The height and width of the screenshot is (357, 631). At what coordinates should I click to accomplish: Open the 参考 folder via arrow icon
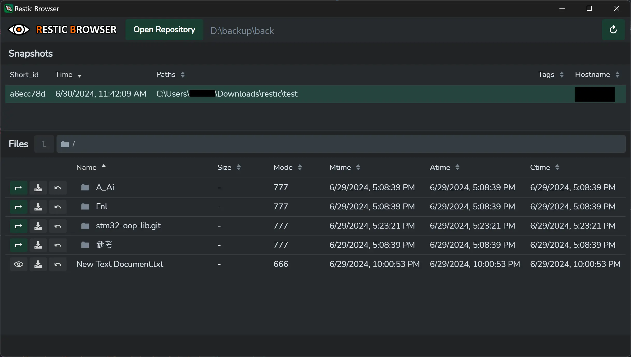[x=18, y=245]
